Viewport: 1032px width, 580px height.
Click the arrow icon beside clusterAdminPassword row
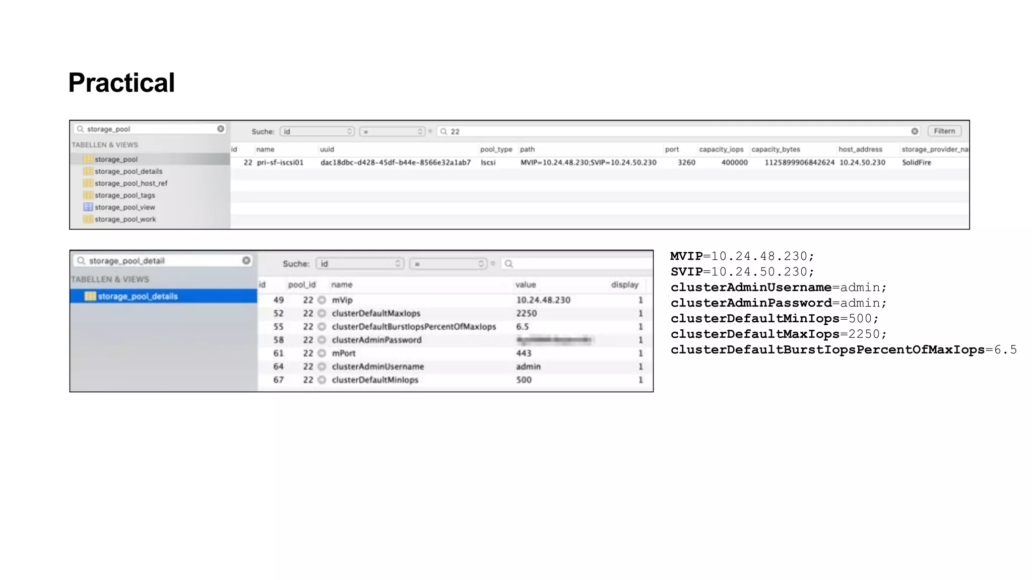coord(321,340)
